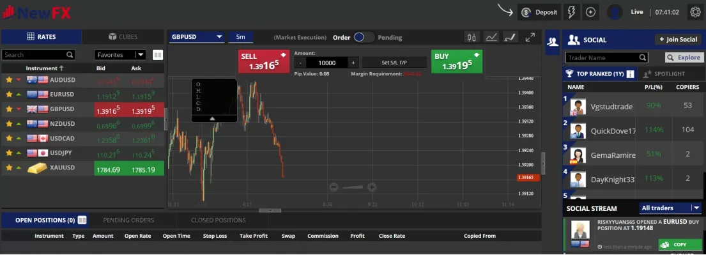Unfavorite the NZDUSD star

coord(8,123)
